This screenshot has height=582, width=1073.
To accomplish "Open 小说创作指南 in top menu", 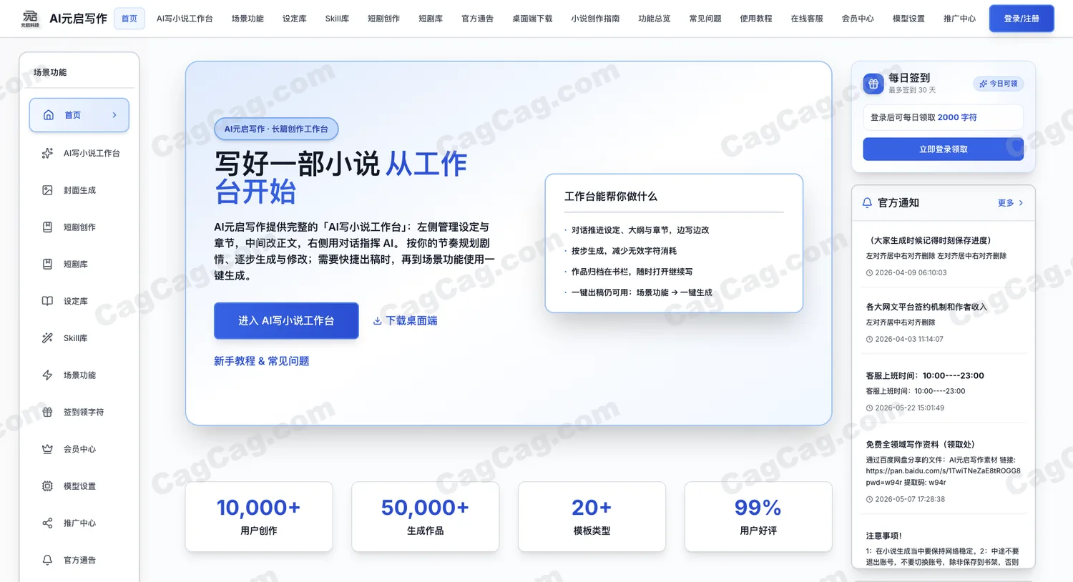I will pyautogui.click(x=595, y=19).
